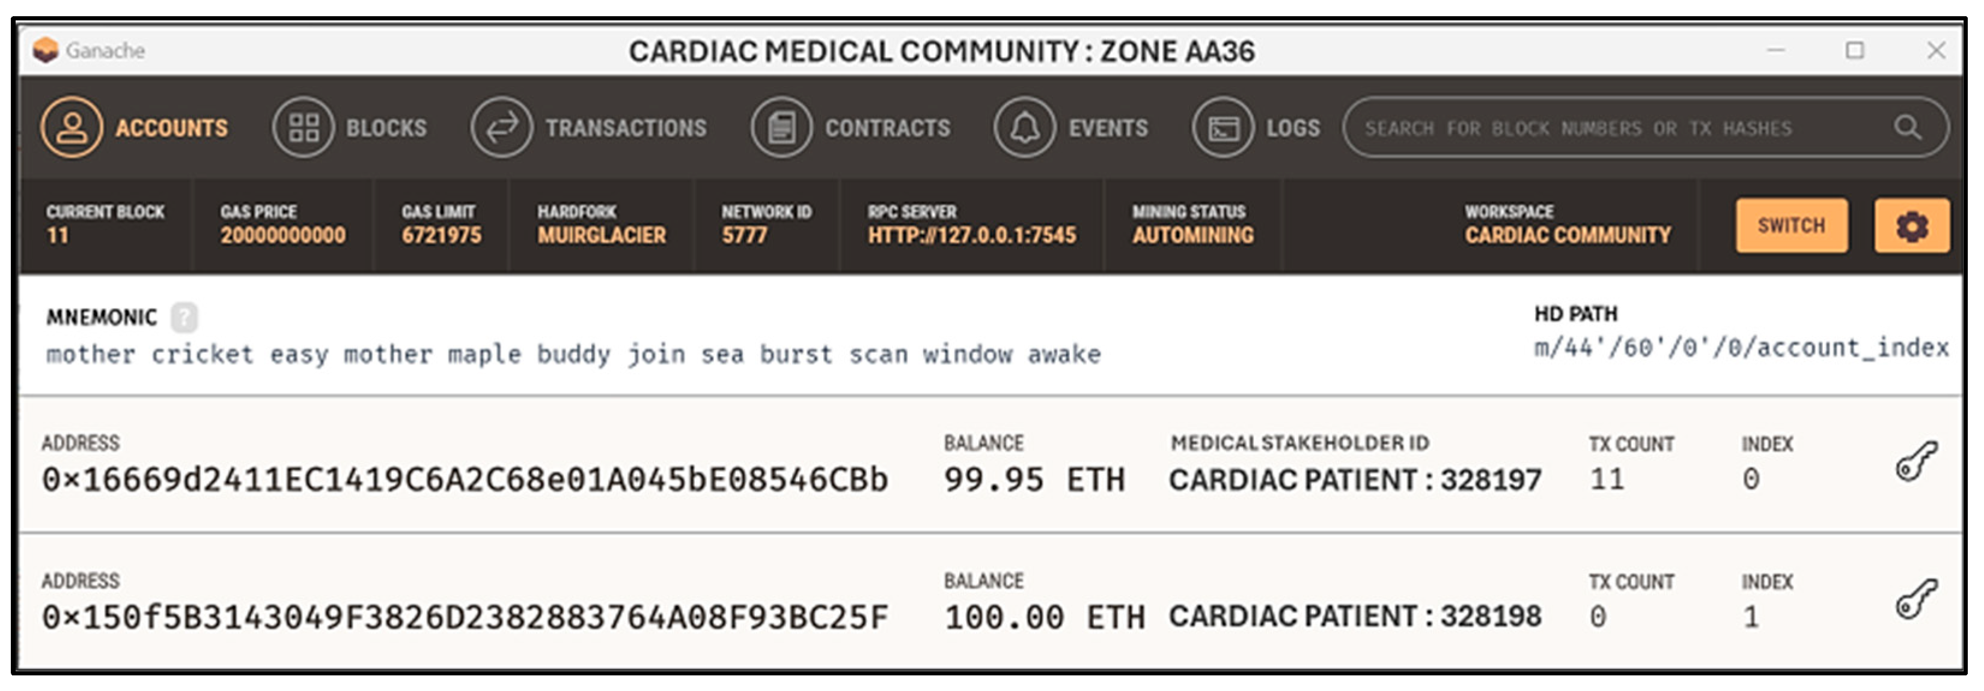Viewport: 1984px width, 691px height.
Task: Click the Logs terminal icon
Action: coord(1223,127)
